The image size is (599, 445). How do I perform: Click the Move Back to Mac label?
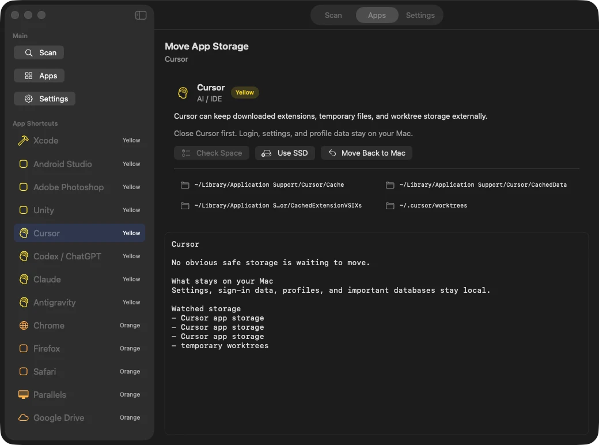pyautogui.click(x=373, y=153)
